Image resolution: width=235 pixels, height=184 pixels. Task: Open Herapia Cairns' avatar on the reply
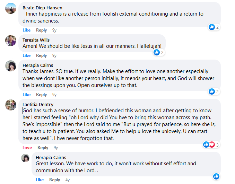click(x=26, y=158)
